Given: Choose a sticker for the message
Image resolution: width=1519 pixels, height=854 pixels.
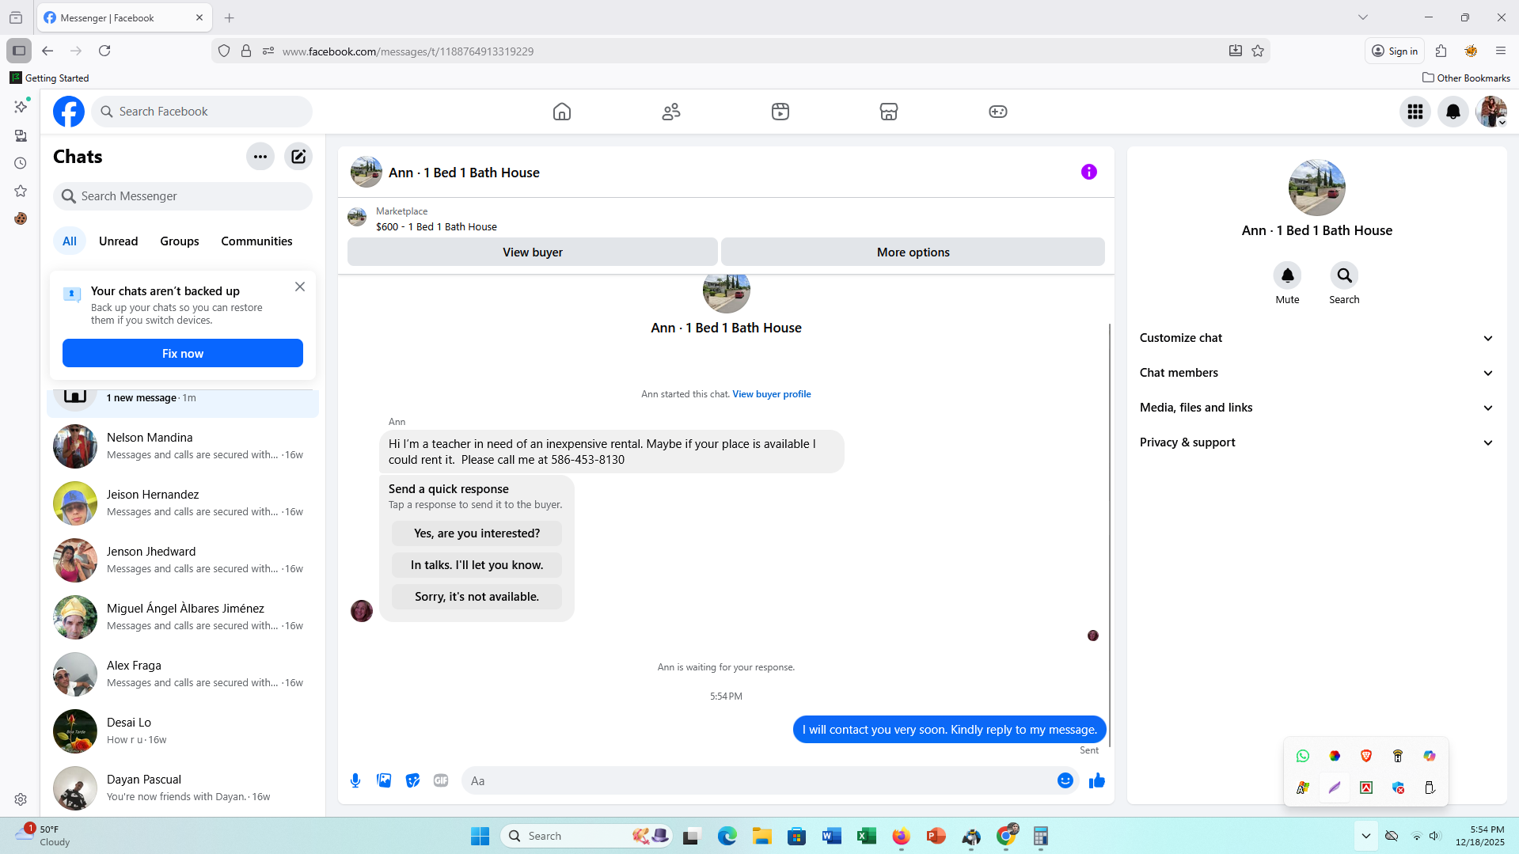Looking at the screenshot, I should pyautogui.click(x=412, y=781).
